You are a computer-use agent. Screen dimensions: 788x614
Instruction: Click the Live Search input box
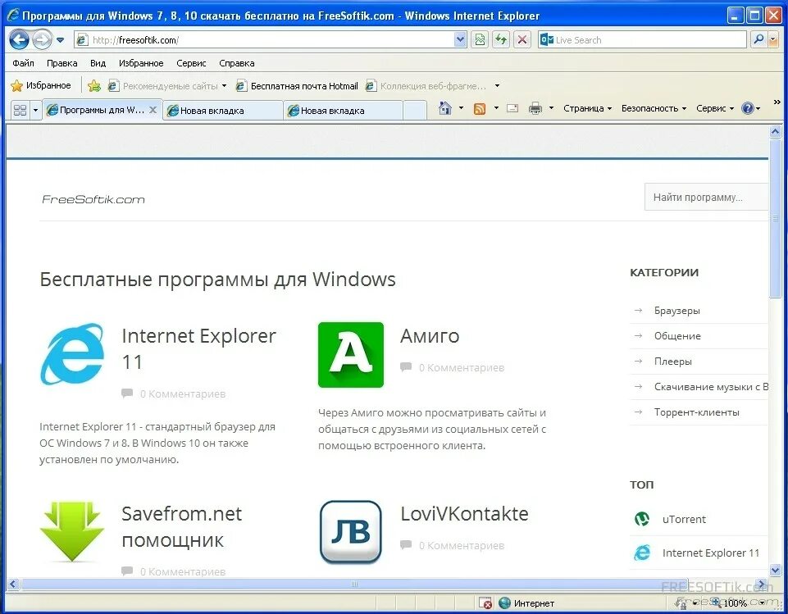click(x=642, y=39)
